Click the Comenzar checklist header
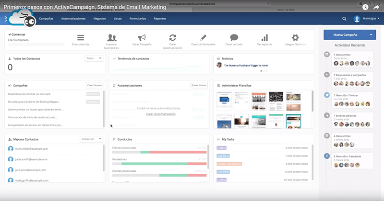The height and width of the screenshot is (201, 384). click(x=17, y=34)
